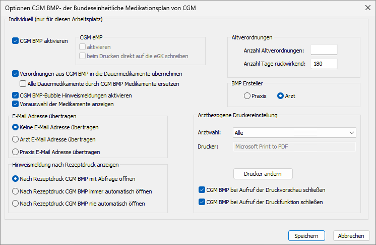Enable Alle Dauermedikamente durch CGM BMP ersetzen
This screenshot has width=376, height=245.
click(x=23, y=84)
